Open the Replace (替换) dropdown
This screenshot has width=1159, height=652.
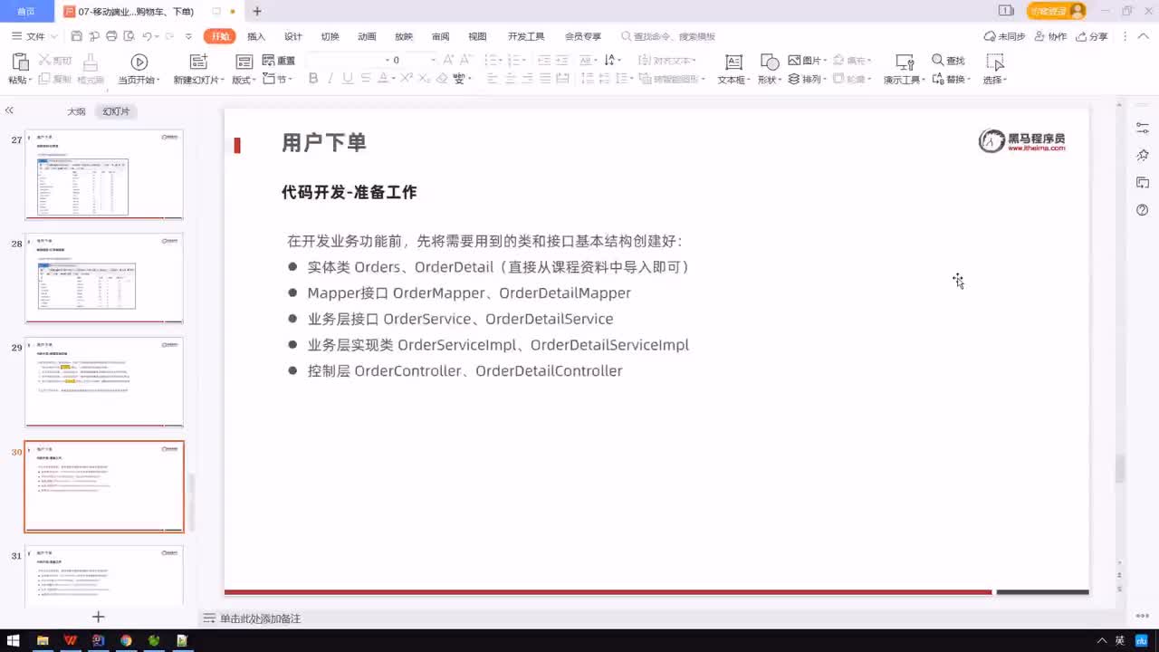tap(951, 79)
